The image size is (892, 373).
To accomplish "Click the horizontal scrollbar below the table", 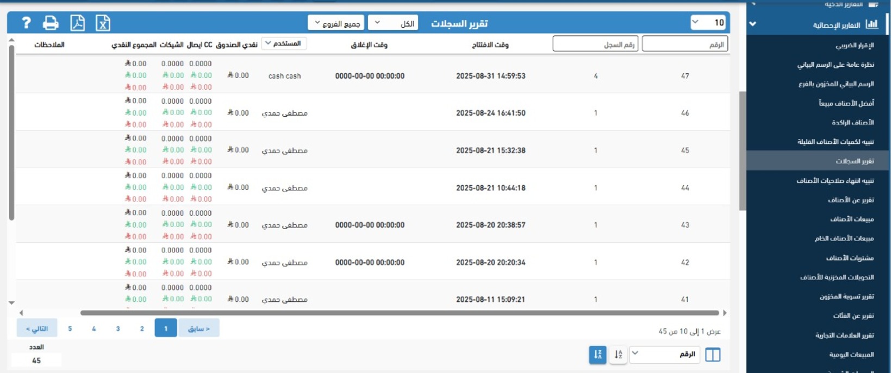I will [x=400, y=313].
